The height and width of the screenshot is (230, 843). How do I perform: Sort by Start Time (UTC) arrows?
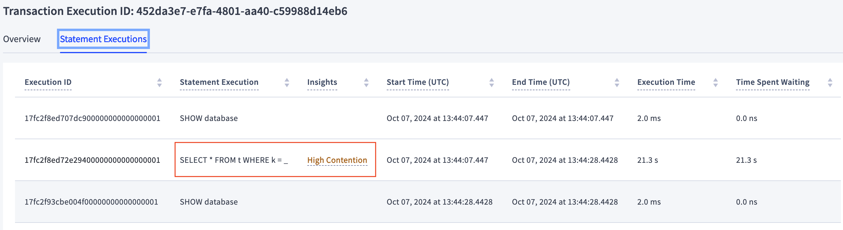pos(491,82)
